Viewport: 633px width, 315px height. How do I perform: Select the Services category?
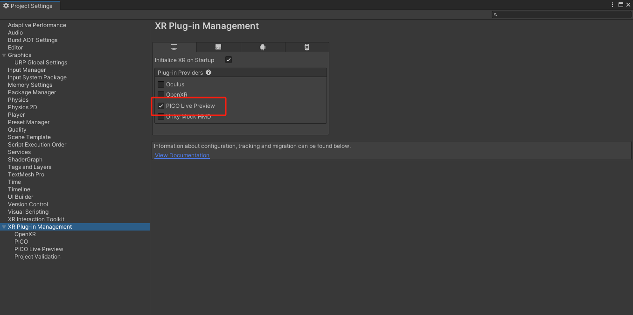point(19,152)
